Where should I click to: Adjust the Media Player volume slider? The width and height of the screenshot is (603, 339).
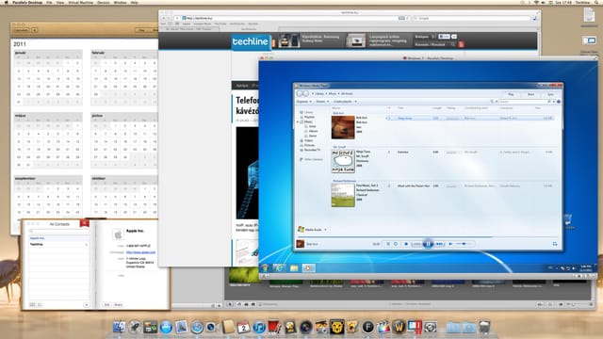pyautogui.click(x=463, y=244)
